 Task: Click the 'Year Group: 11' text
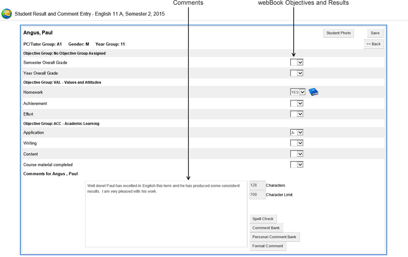click(x=110, y=44)
